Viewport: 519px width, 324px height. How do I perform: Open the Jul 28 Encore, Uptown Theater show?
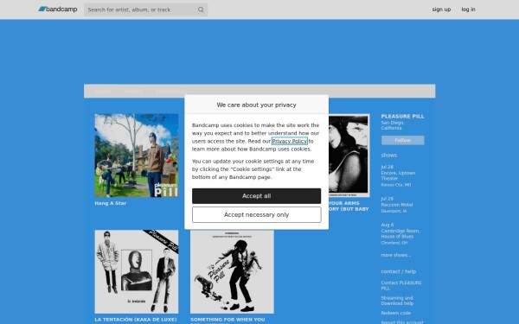398,176
